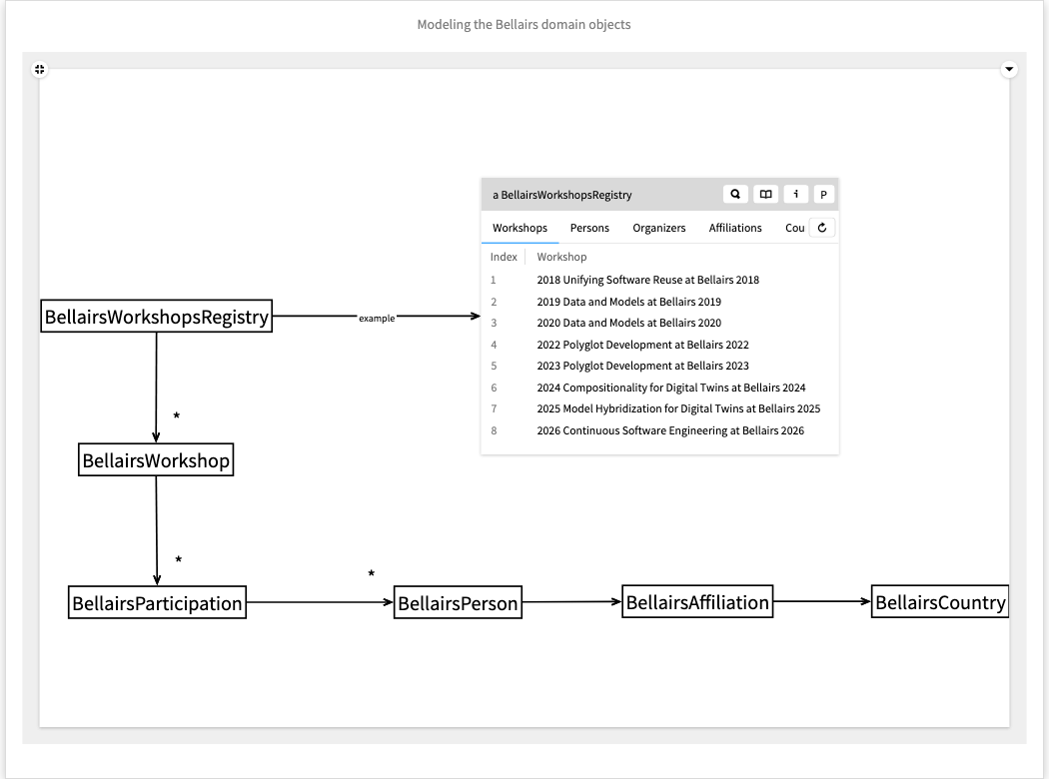1049x779 pixels.
Task: Select the BellairsAffiliation node
Action: [697, 601]
